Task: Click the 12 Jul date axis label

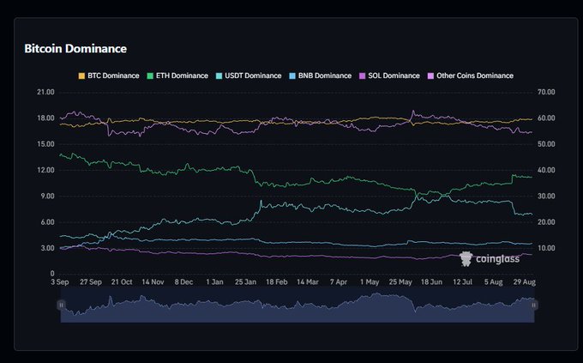Action: click(x=462, y=282)
